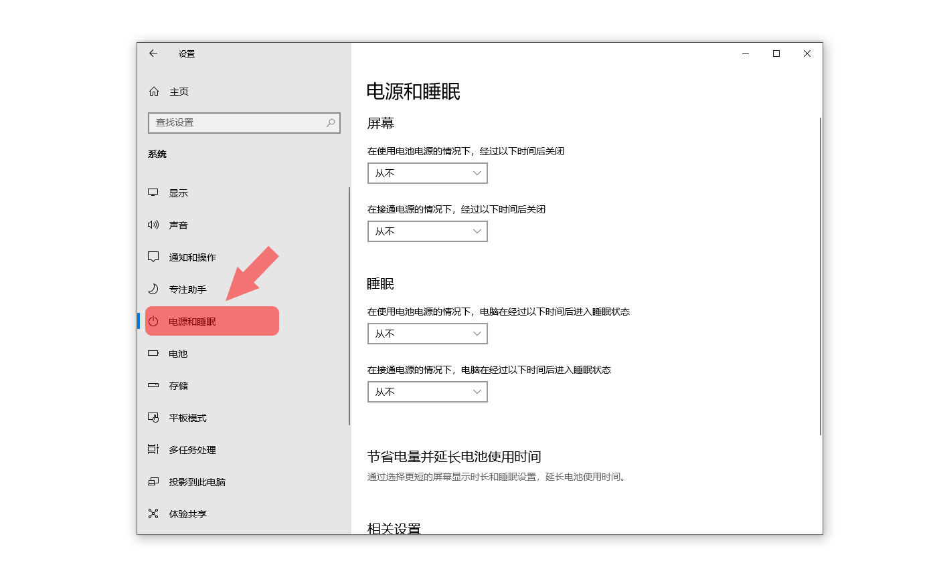Open the battery screen-off time dropdown
Image resolution: width=933 pixels, height=579 pixels.
pos(427,173)
